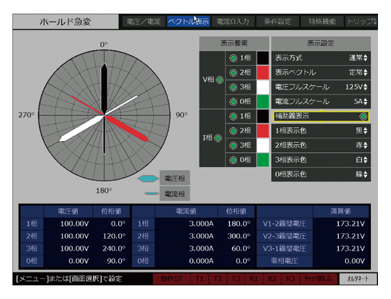This screenshot has height=299, width=391.
Task: Open the 条件設定 tab
Action: (278, 21)
